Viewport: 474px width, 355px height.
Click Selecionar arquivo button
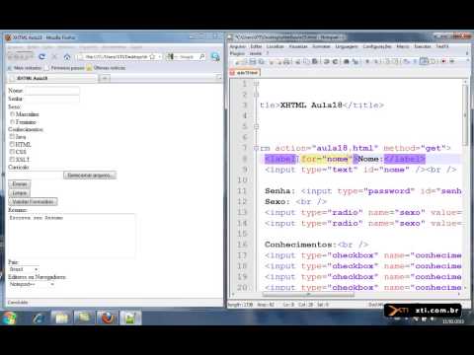pos(90,176)
